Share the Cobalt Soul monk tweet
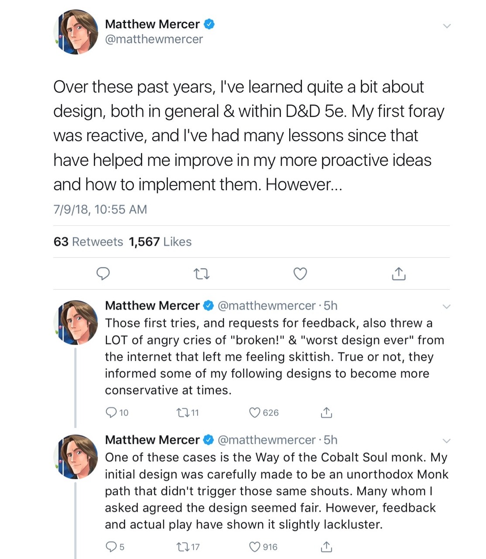 coord(326,546)
